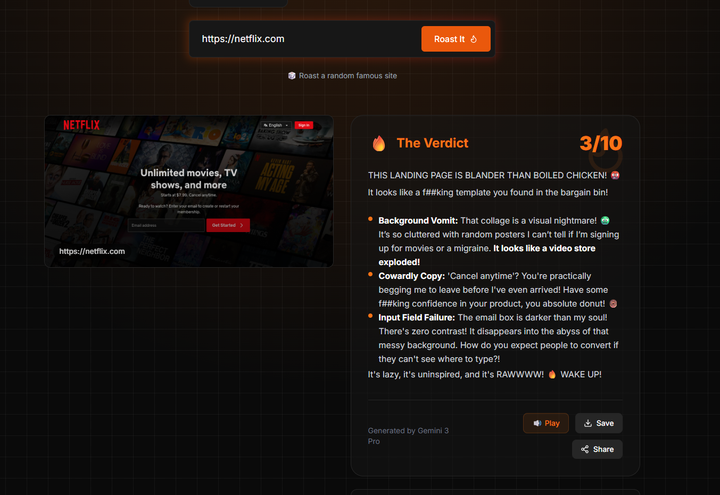This screenshot has width=720, height=495.
Task: Click the Roast a random famous site link
Action: click(347, 75)
